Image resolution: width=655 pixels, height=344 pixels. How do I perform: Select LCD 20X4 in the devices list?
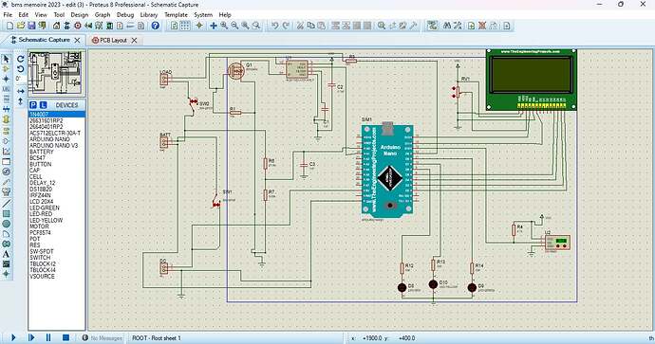[42, 202]
